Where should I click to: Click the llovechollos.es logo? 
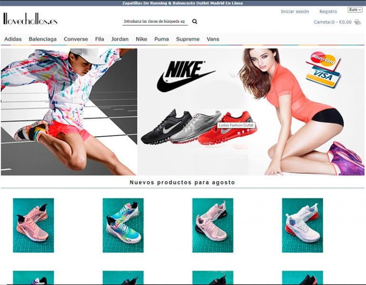tap(30, 19)
